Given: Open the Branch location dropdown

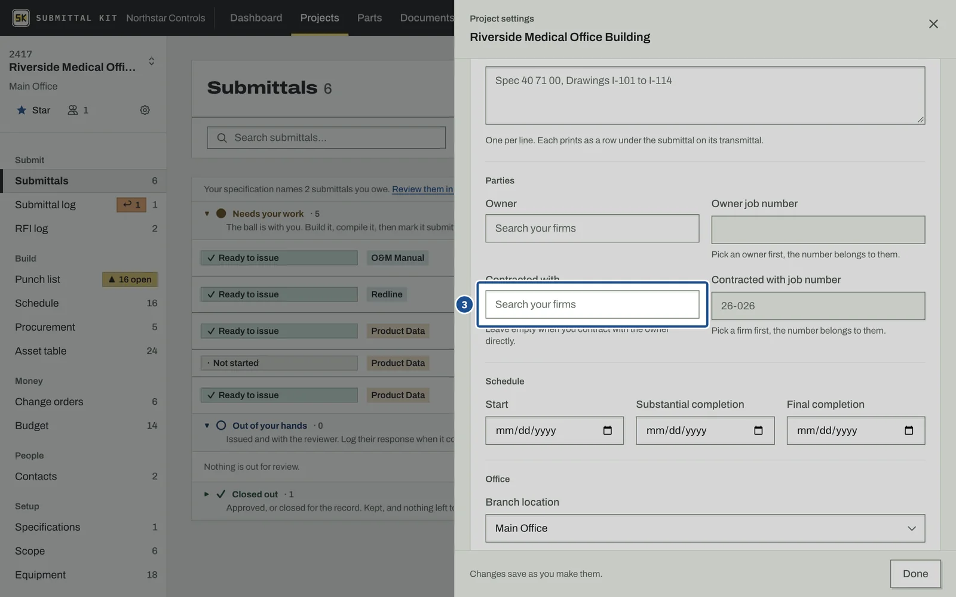Looking at the screenshot, I should click(x=705, y=528).
